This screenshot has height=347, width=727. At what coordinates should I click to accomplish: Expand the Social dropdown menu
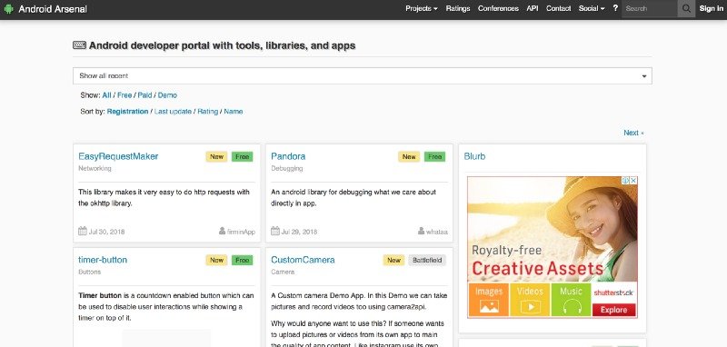592,8
